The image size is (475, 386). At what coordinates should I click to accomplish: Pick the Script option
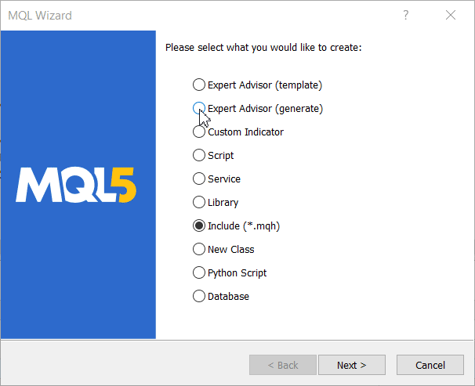pos(199,155)
